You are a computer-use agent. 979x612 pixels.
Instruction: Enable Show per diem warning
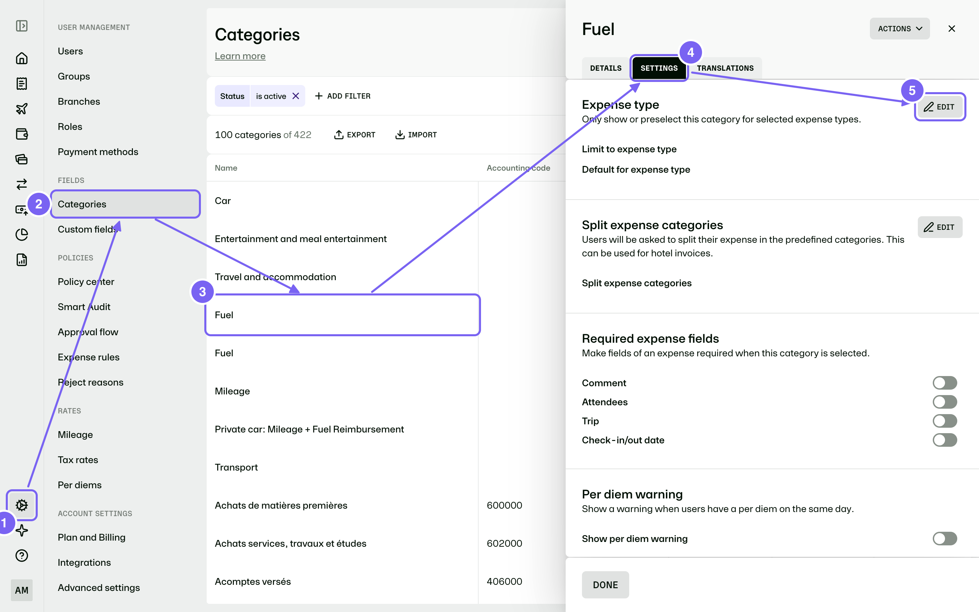tap(945, 539)
